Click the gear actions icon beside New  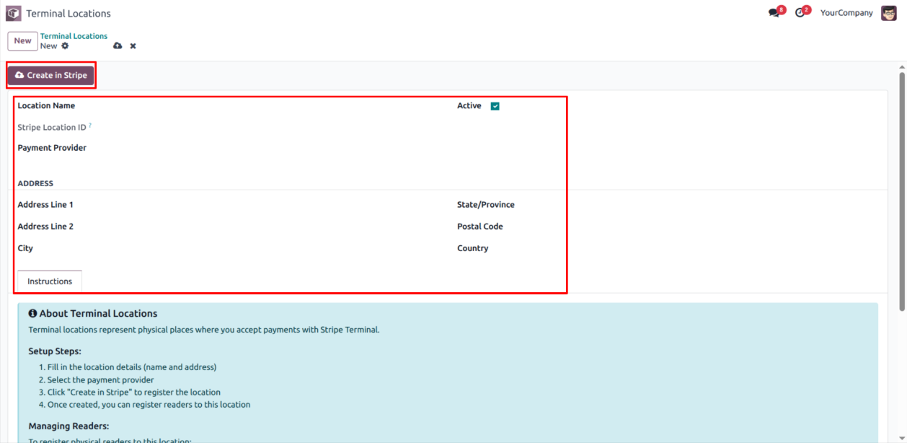click(65, 46)
